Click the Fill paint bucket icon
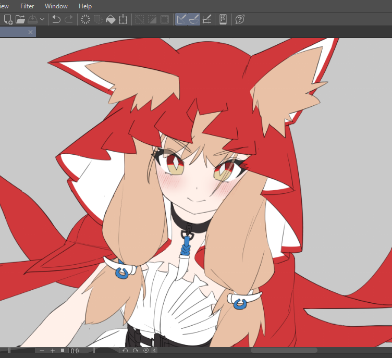The image size is (392, 358). click(x=111, y=19)
